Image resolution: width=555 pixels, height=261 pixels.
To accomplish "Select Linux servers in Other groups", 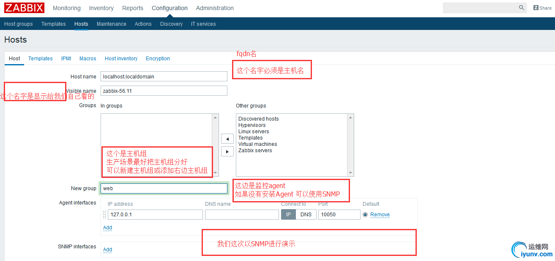I will [x=254, y=132].
